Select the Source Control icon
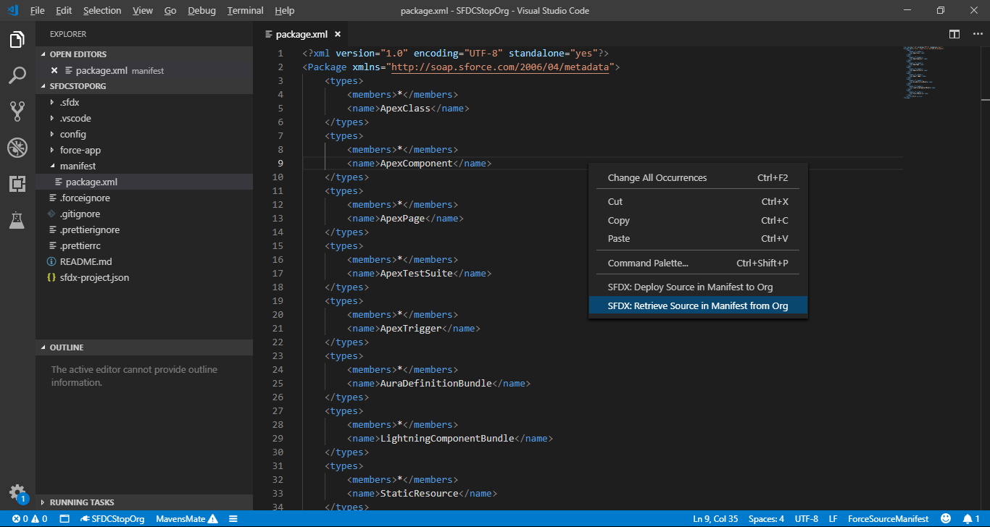 [17, 111]
